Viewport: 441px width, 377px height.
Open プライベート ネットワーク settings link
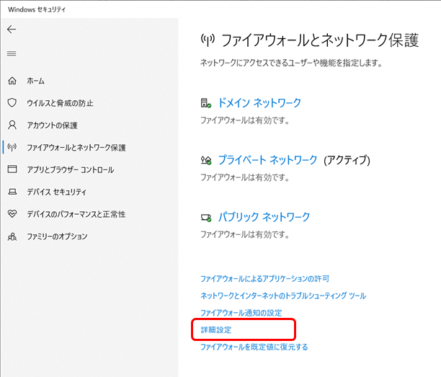pos(268,160)
